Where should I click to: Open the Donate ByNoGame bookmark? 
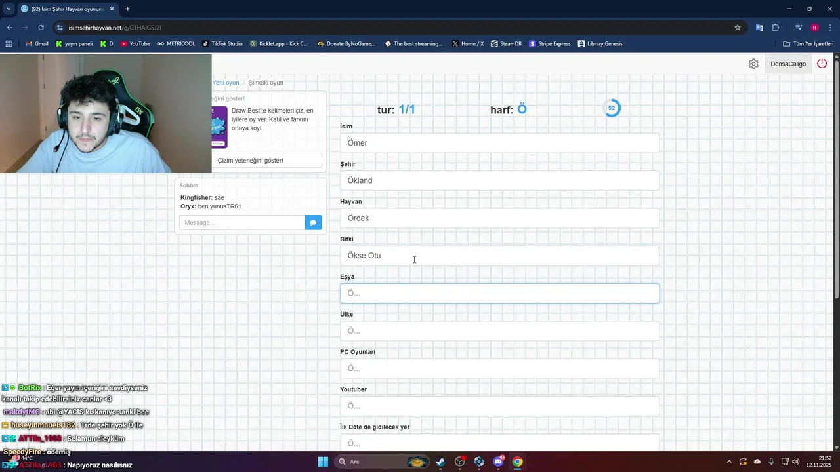pos(346,44)
